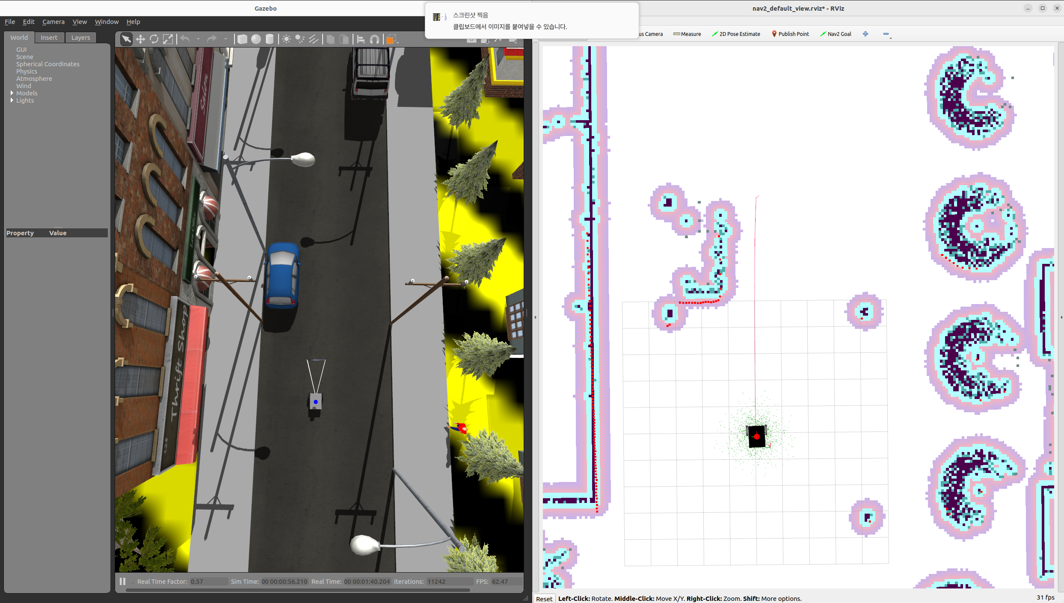
Task: Insert a cylinder shape
Action: pos(270,39)
